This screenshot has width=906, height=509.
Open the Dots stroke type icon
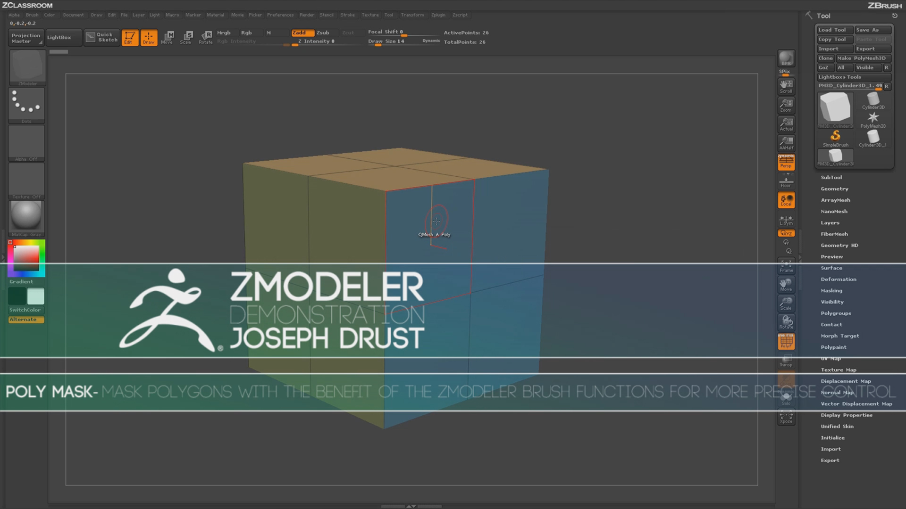click(x=26, y=105)
